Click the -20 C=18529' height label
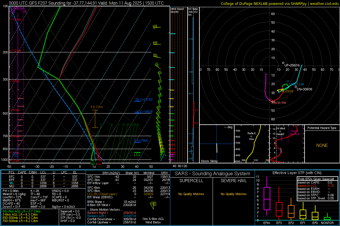The height and width of the screenshot is (226, 340). (x=143, y=112)
